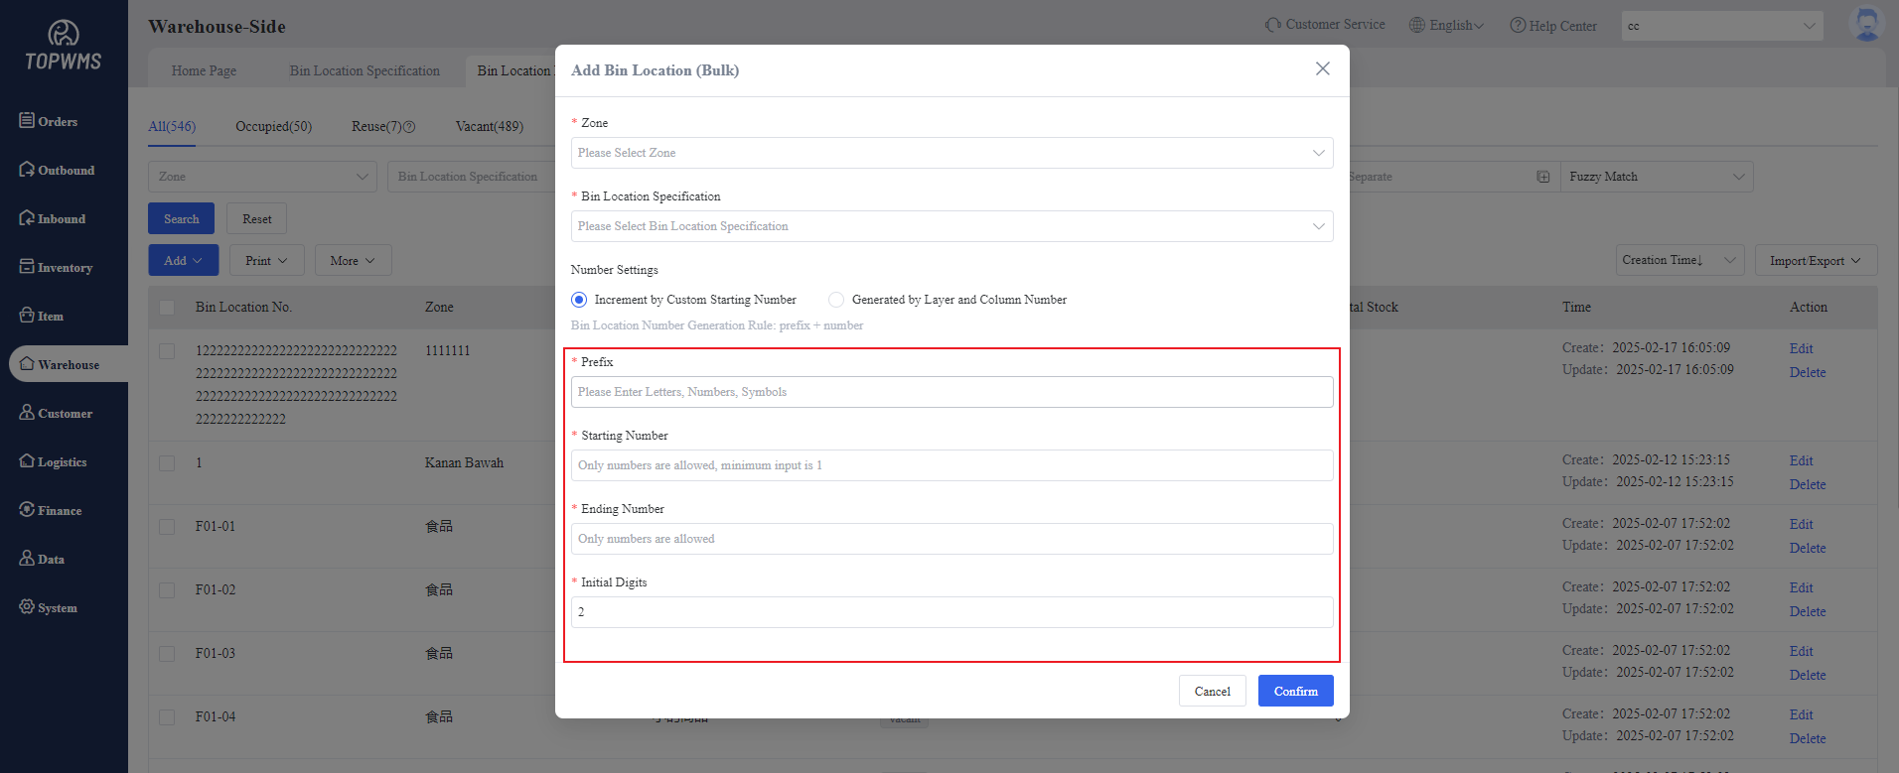Viewport: 1899px width, 773px height.
Task: Click into the Prefix input field
Action: coord(951,392)
